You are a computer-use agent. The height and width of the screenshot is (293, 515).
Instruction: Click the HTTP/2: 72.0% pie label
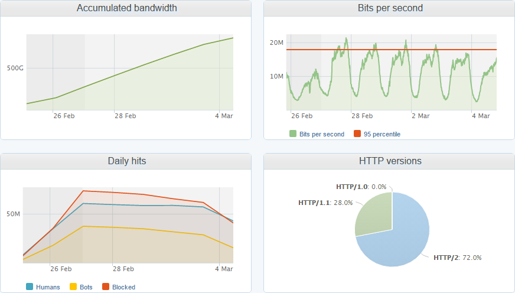click(x=457, y=258)
